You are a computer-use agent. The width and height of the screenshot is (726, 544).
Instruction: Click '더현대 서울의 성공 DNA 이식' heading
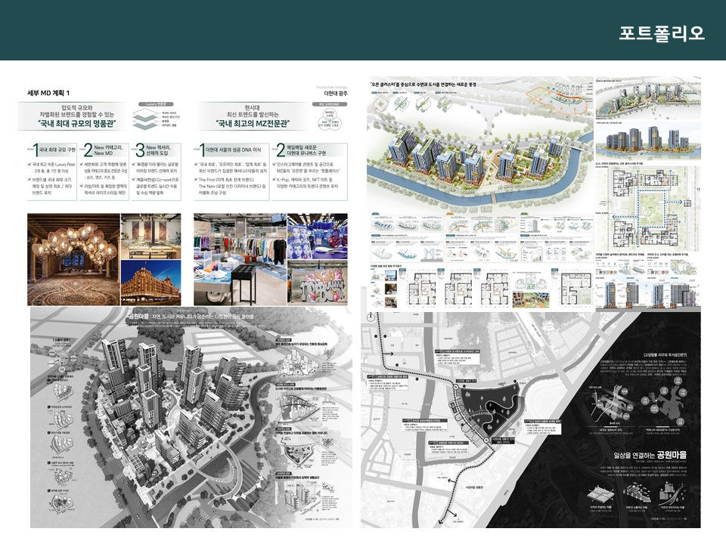click(234, 150)
